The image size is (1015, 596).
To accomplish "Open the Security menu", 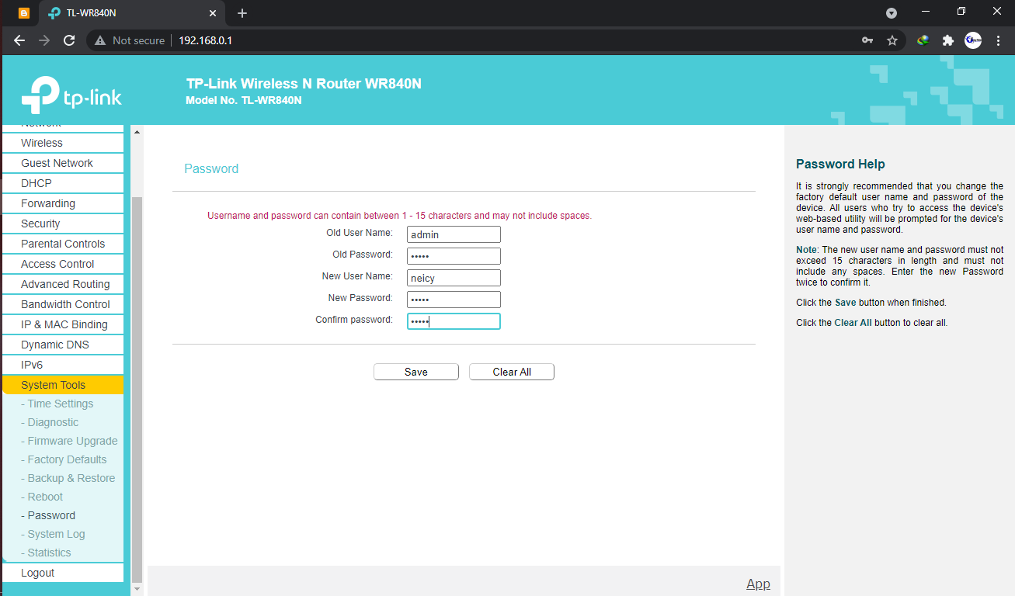I will coord(62,223).
